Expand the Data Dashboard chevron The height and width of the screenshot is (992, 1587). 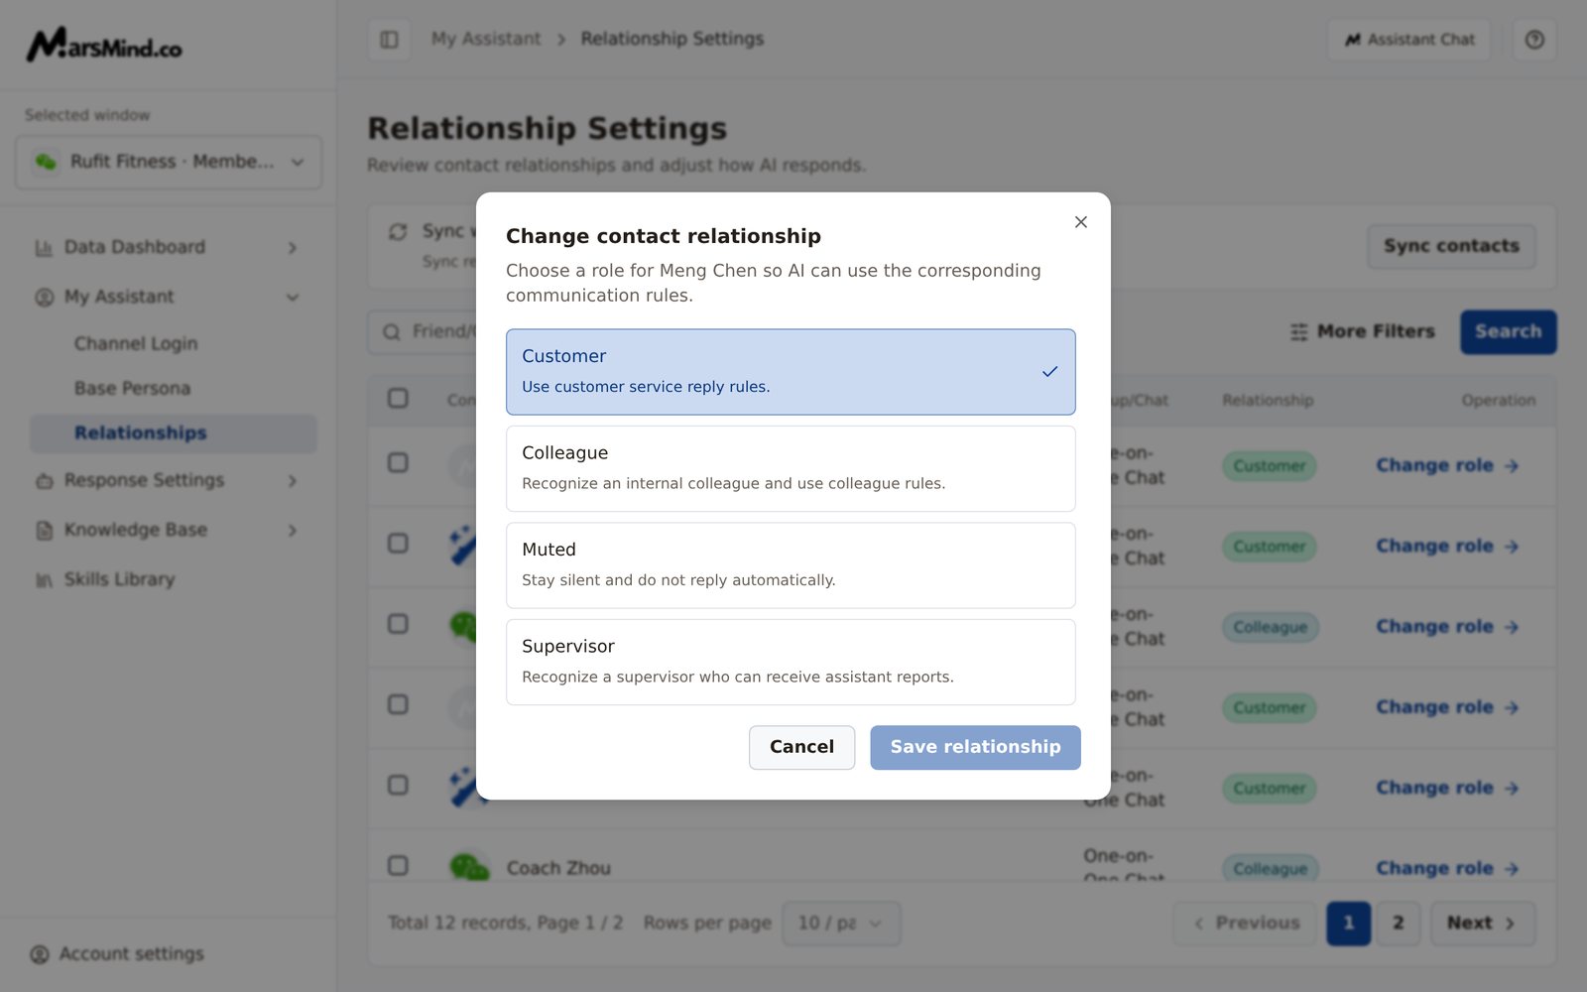tap(293, 247)
